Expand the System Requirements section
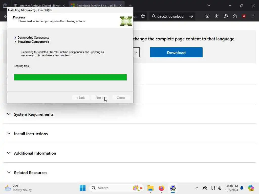The width and height of the screenshot is (259, 194). point(34,114)
